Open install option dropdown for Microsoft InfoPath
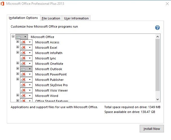 30,53
